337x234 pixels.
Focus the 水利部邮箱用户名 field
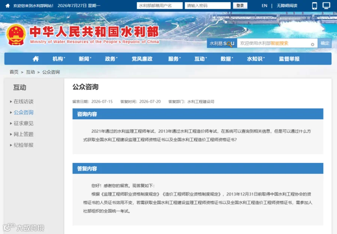(160, 6)
